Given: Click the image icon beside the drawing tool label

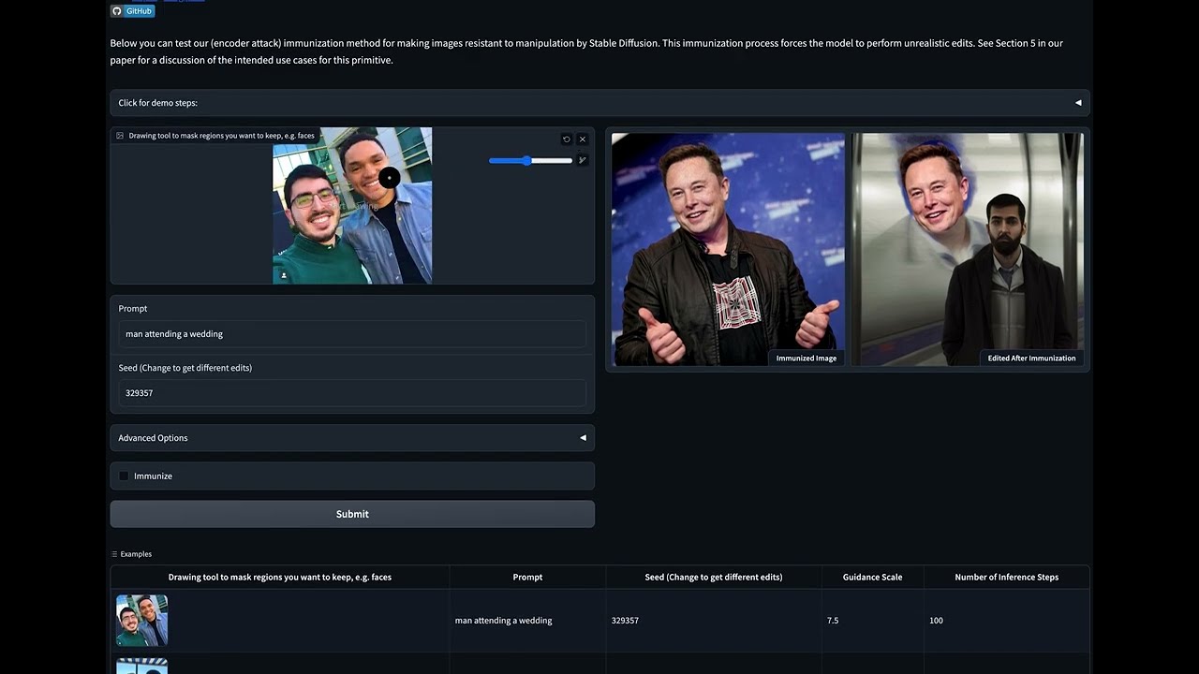Looking at the screenshot, I should tap(120, 136).
